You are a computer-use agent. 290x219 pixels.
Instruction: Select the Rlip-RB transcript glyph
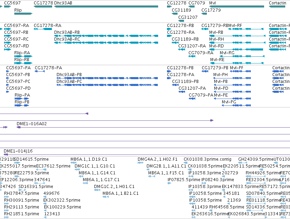pos(23,63)
